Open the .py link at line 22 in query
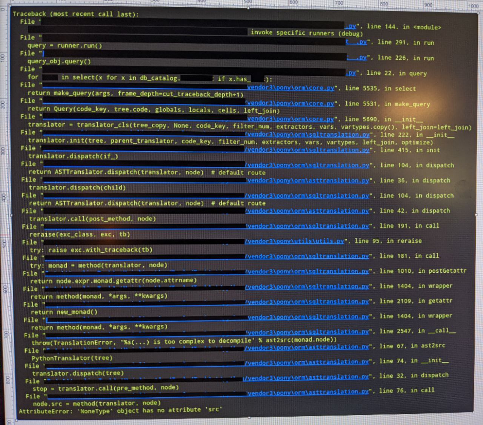The height and width of the screenshot is (425, 483). (x=351, y=73)
